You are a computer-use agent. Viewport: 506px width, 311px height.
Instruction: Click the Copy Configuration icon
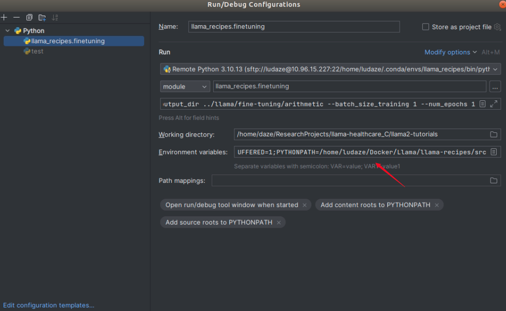point(29,18)
